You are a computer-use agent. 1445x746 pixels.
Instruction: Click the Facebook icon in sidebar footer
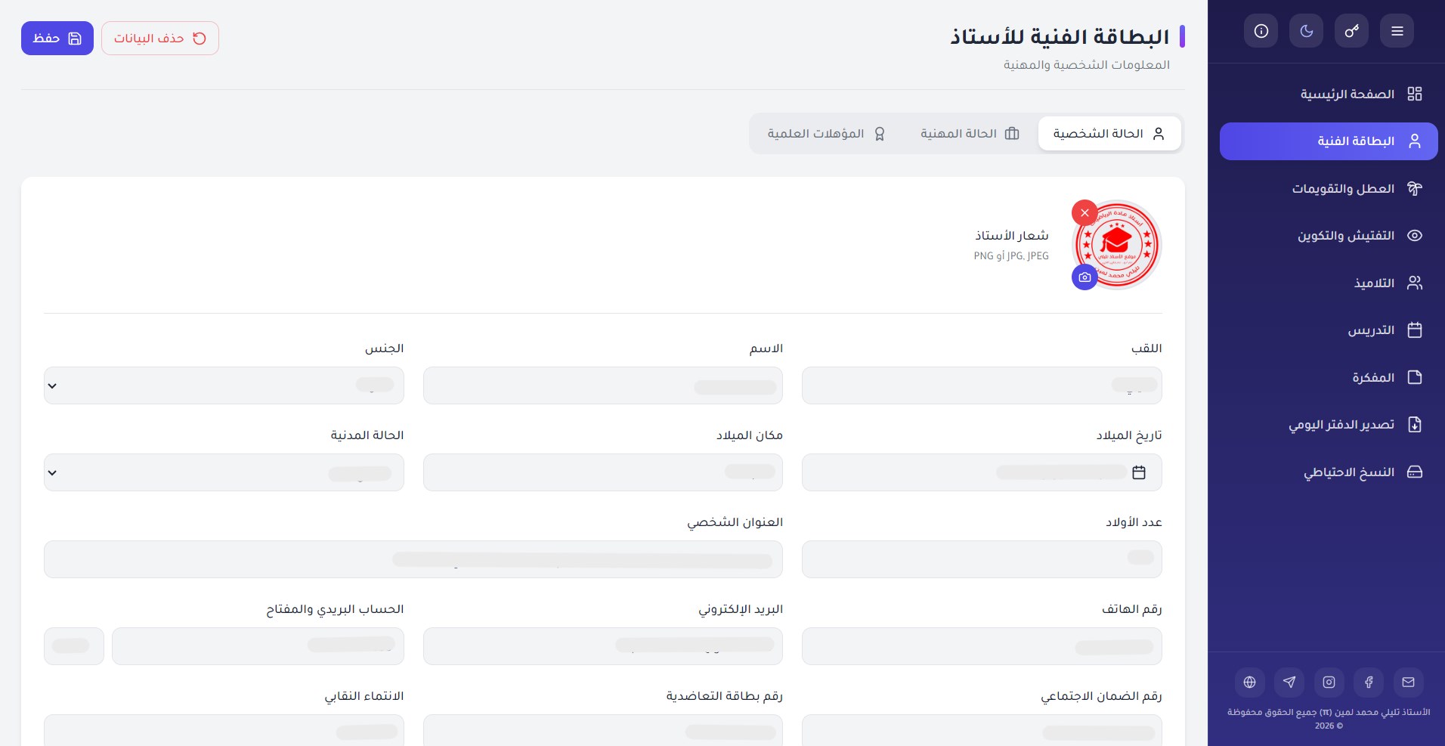[x=1369, y=683]
